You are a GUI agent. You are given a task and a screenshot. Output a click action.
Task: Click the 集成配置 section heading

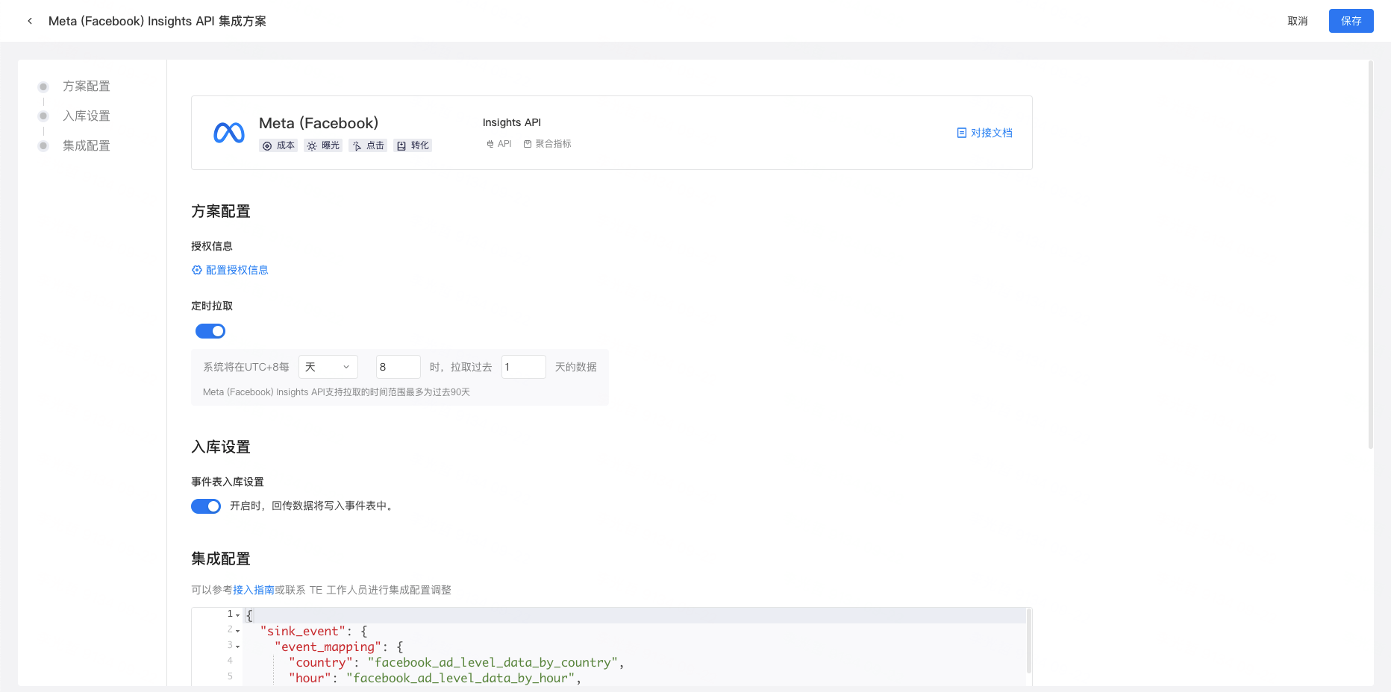click(x=221, y=559)
